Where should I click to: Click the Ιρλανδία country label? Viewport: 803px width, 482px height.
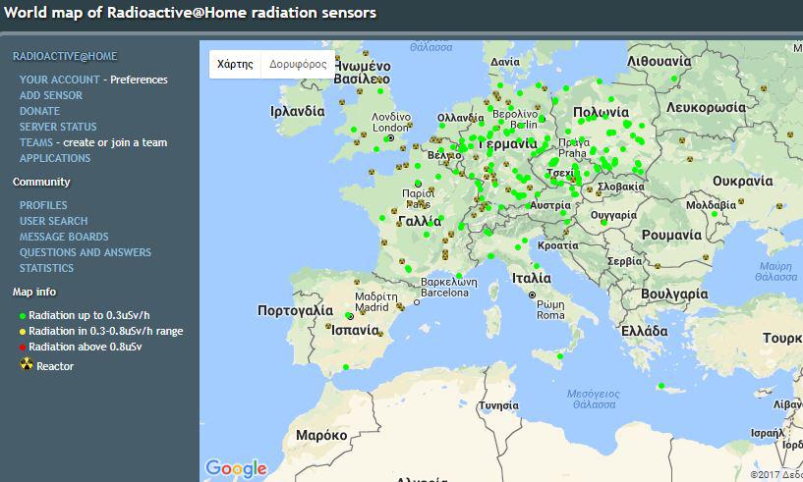tap(298, 112)
